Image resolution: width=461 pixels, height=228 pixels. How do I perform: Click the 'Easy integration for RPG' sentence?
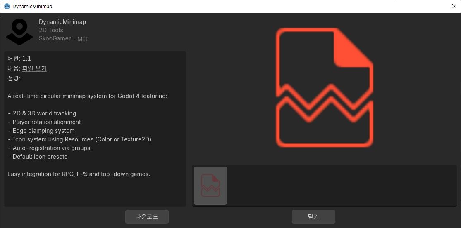[79, 174]
